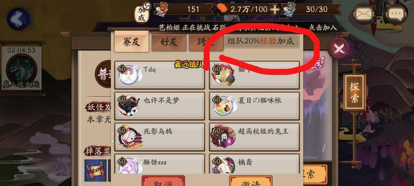Open the chat bubble icon
Viewport: 414px width, 186px height.
[396, 14]
